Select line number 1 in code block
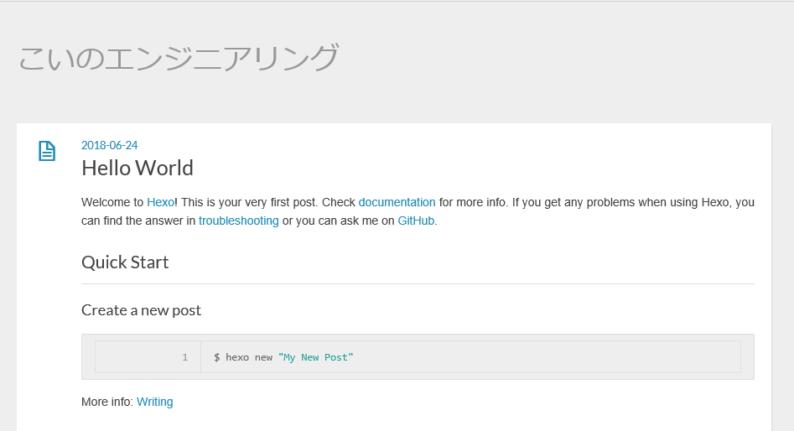This screenshot has height=431, width=794. click(184, 357)
